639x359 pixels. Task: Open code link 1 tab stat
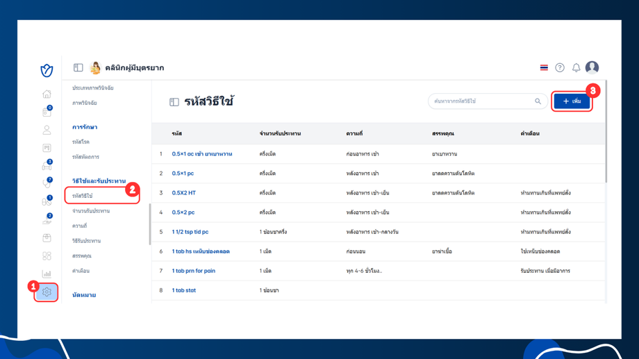184,290
